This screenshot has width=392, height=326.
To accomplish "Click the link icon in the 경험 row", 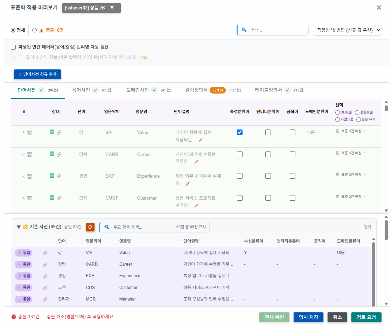I will coord(59,176).
